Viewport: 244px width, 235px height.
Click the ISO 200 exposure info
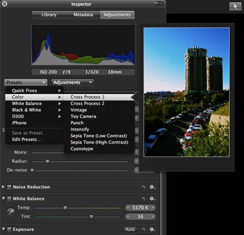click(48, 72)
